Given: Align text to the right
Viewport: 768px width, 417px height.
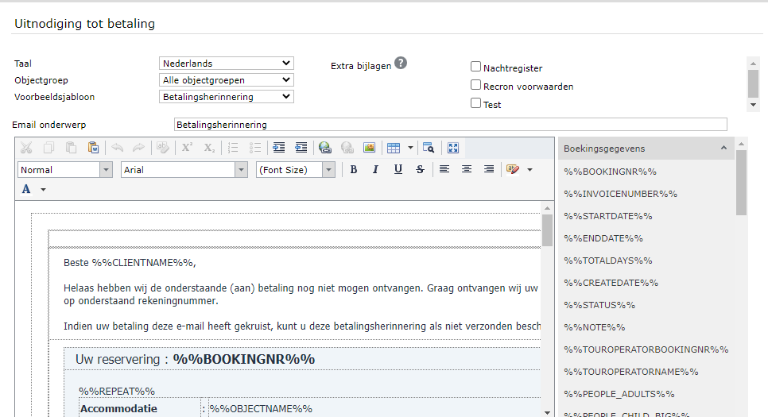Looking at the screenshot, I should pos(488,169).
